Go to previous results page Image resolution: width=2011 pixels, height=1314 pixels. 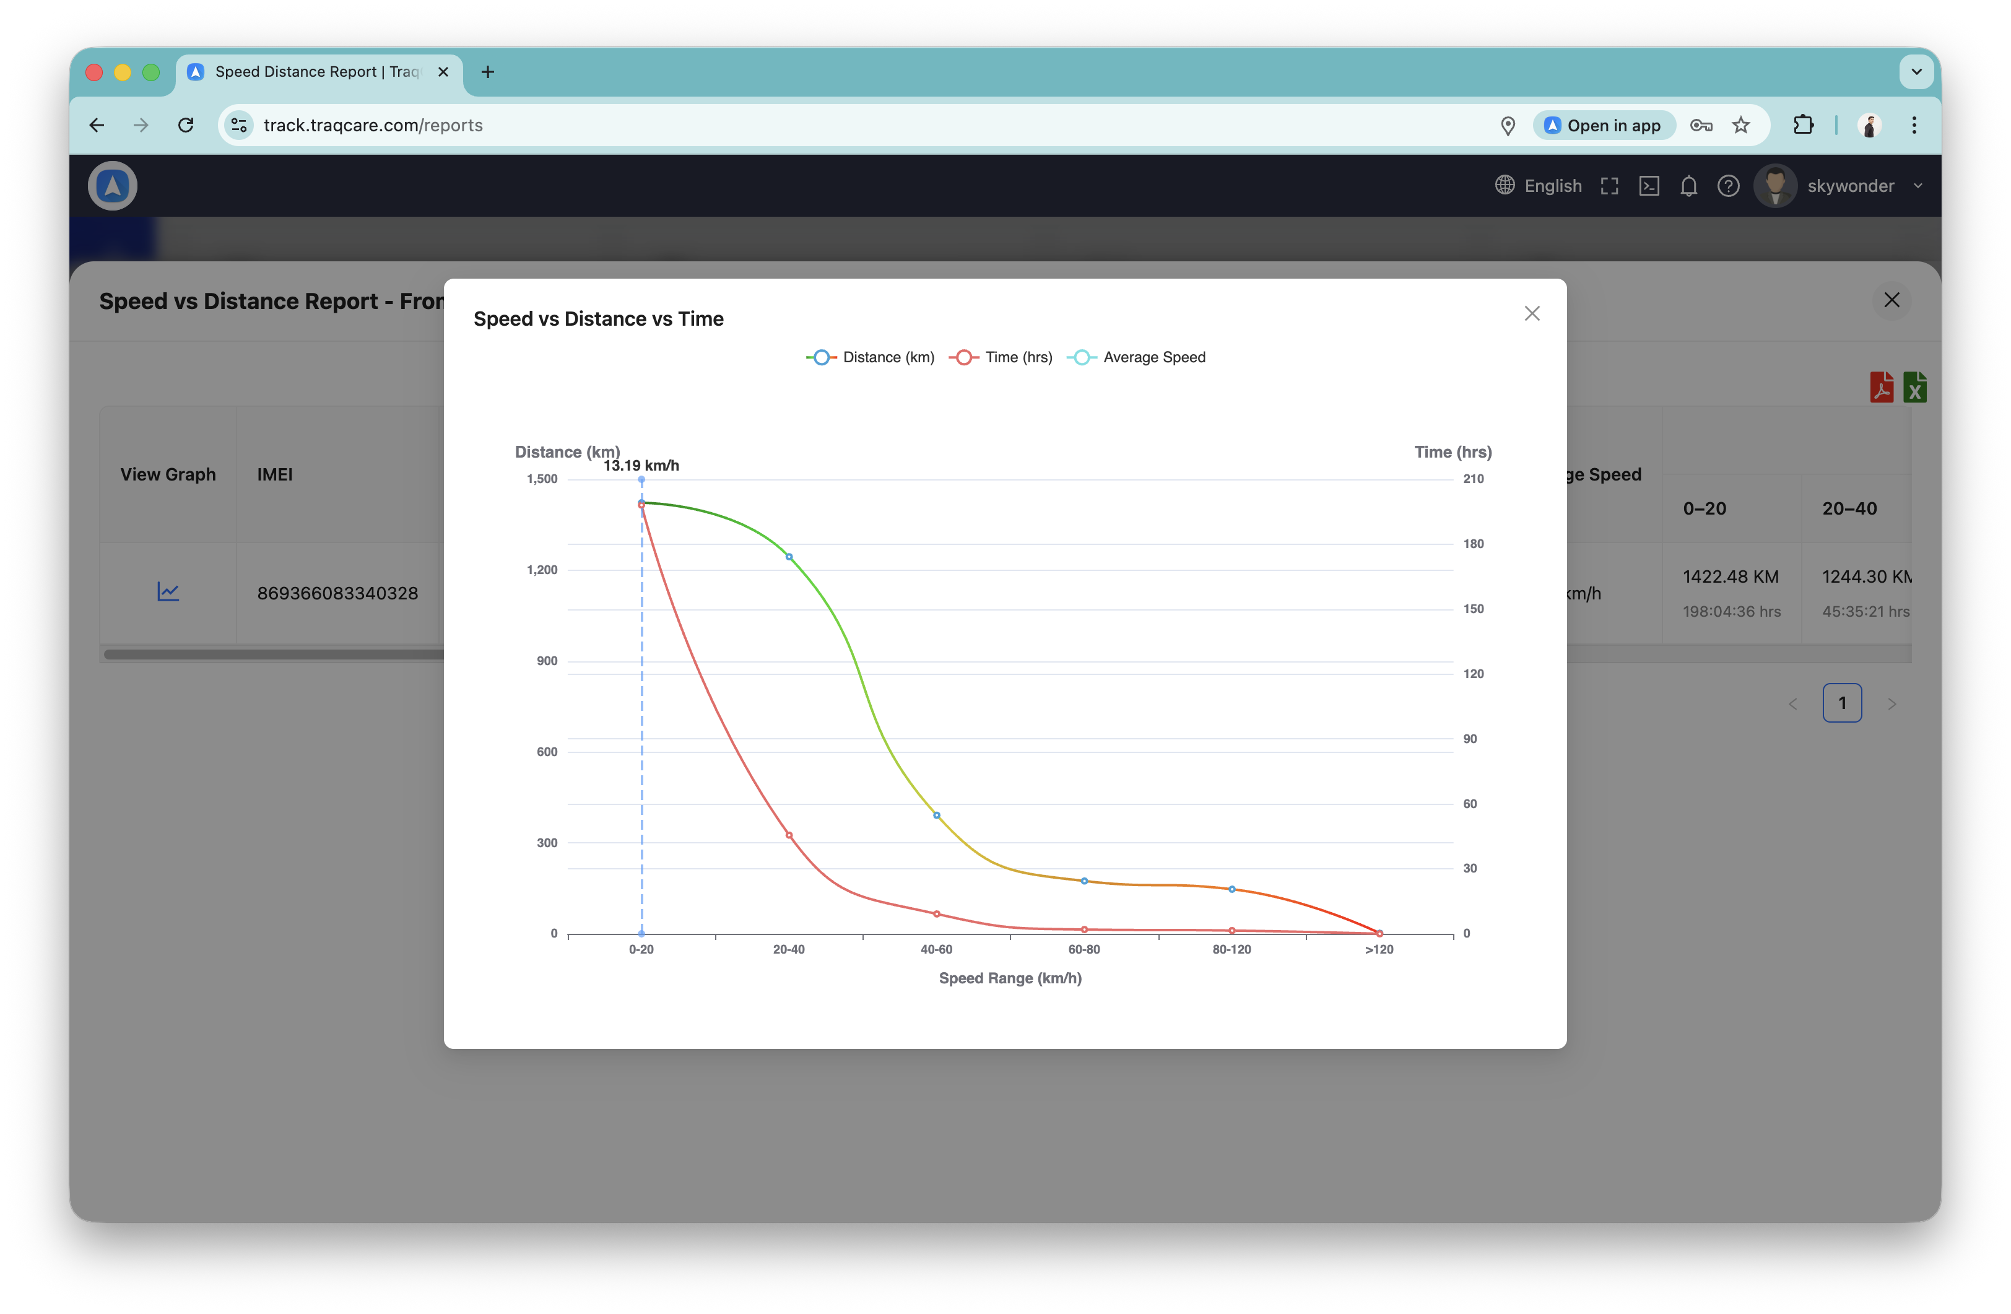(1792, 704)
